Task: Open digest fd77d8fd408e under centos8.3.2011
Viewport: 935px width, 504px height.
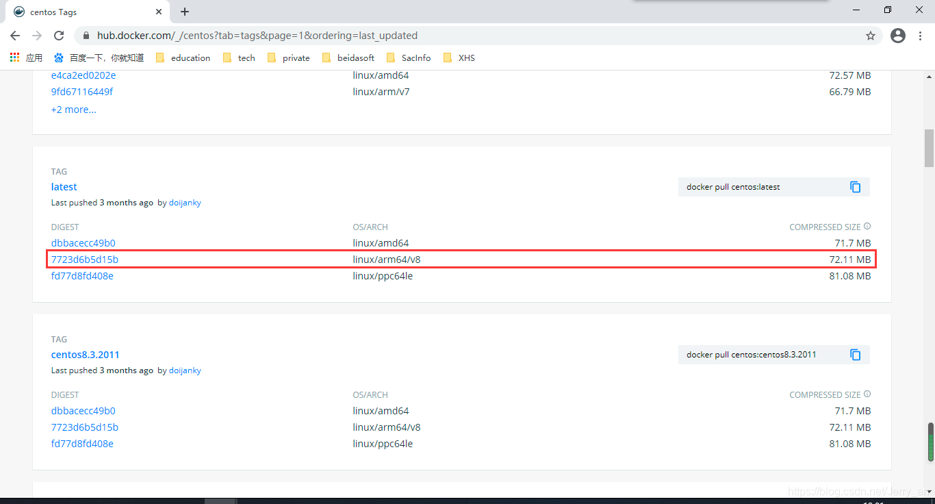Action: (82, 444)
